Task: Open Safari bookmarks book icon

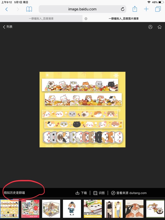Action: click(29, 9)
